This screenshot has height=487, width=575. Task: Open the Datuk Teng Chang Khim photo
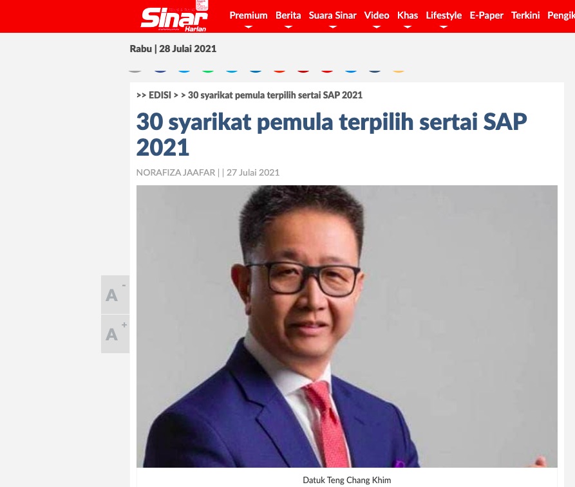coord(347,326)
